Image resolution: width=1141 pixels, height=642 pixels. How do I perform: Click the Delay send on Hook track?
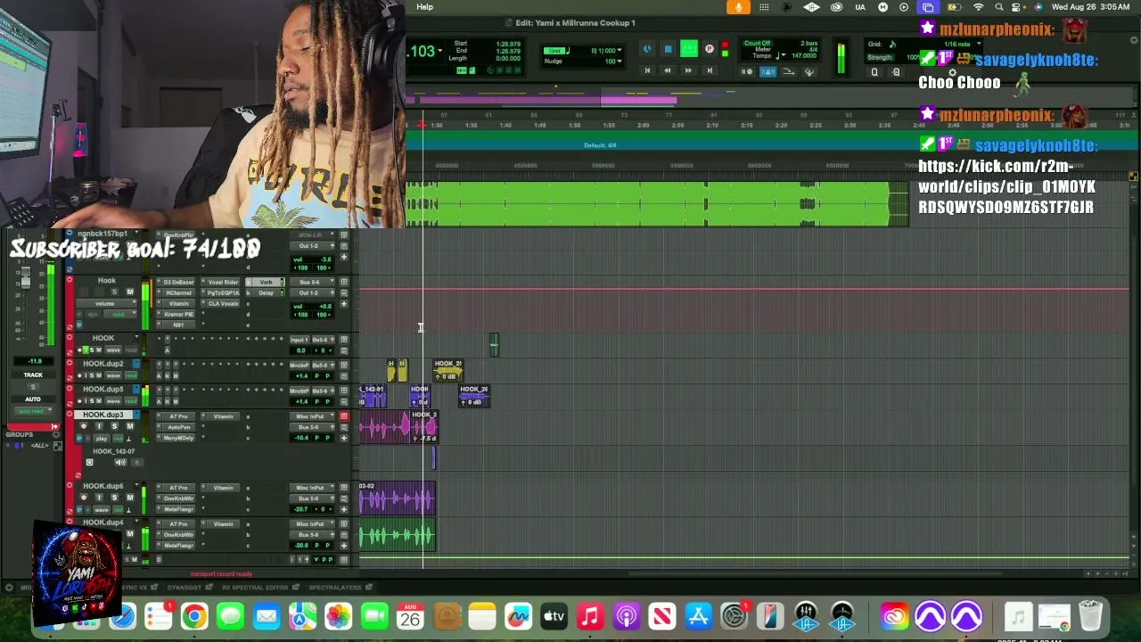point(266,292)
